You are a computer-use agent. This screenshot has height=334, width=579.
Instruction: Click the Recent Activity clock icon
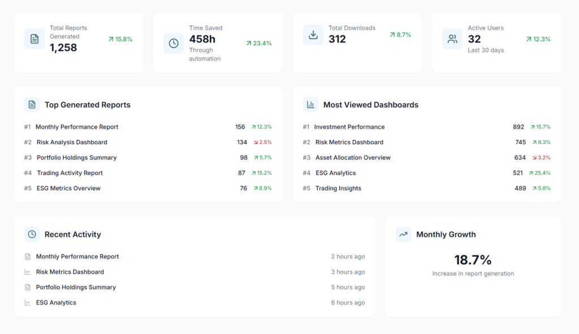click(x=32, y=234)
